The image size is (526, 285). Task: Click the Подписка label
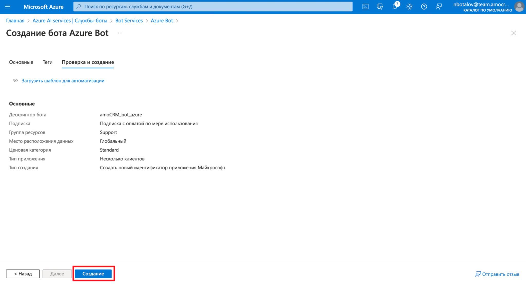coord(20,123)
